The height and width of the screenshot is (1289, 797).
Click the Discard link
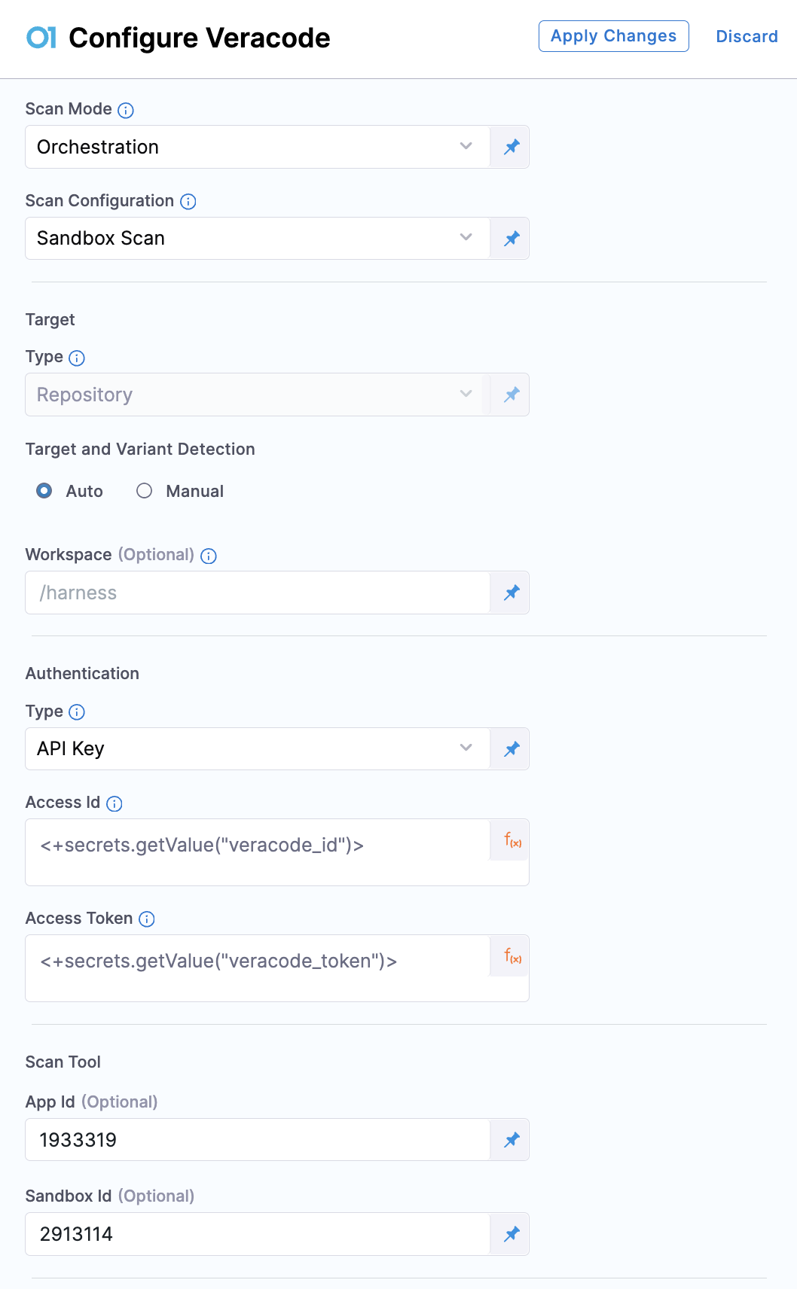click(747, 36)
